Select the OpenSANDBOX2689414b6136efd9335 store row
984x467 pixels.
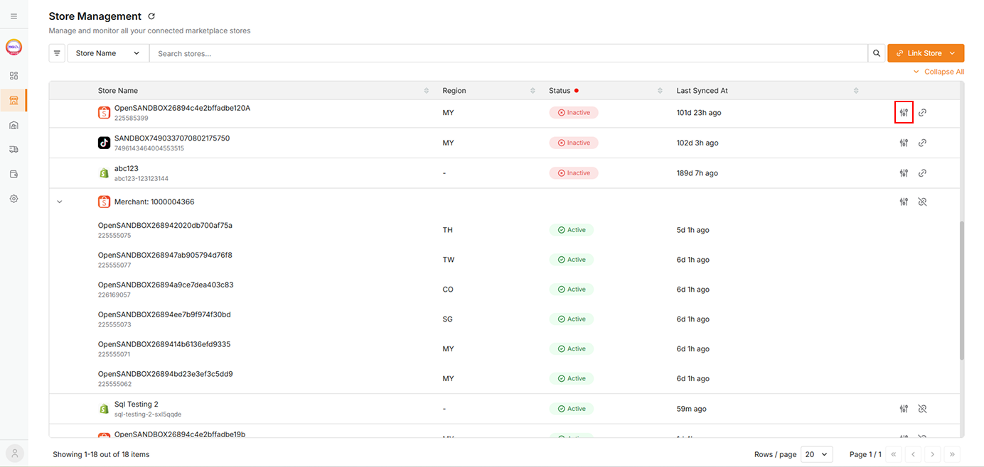pos(505,349)
